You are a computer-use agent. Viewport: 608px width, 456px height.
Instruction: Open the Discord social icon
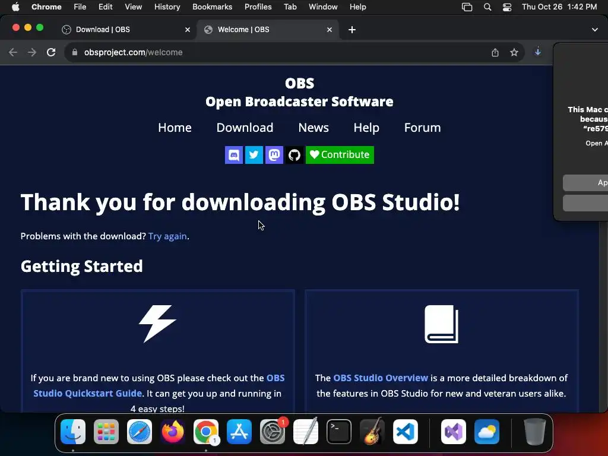pyautogui.click(x=234, y=155)
